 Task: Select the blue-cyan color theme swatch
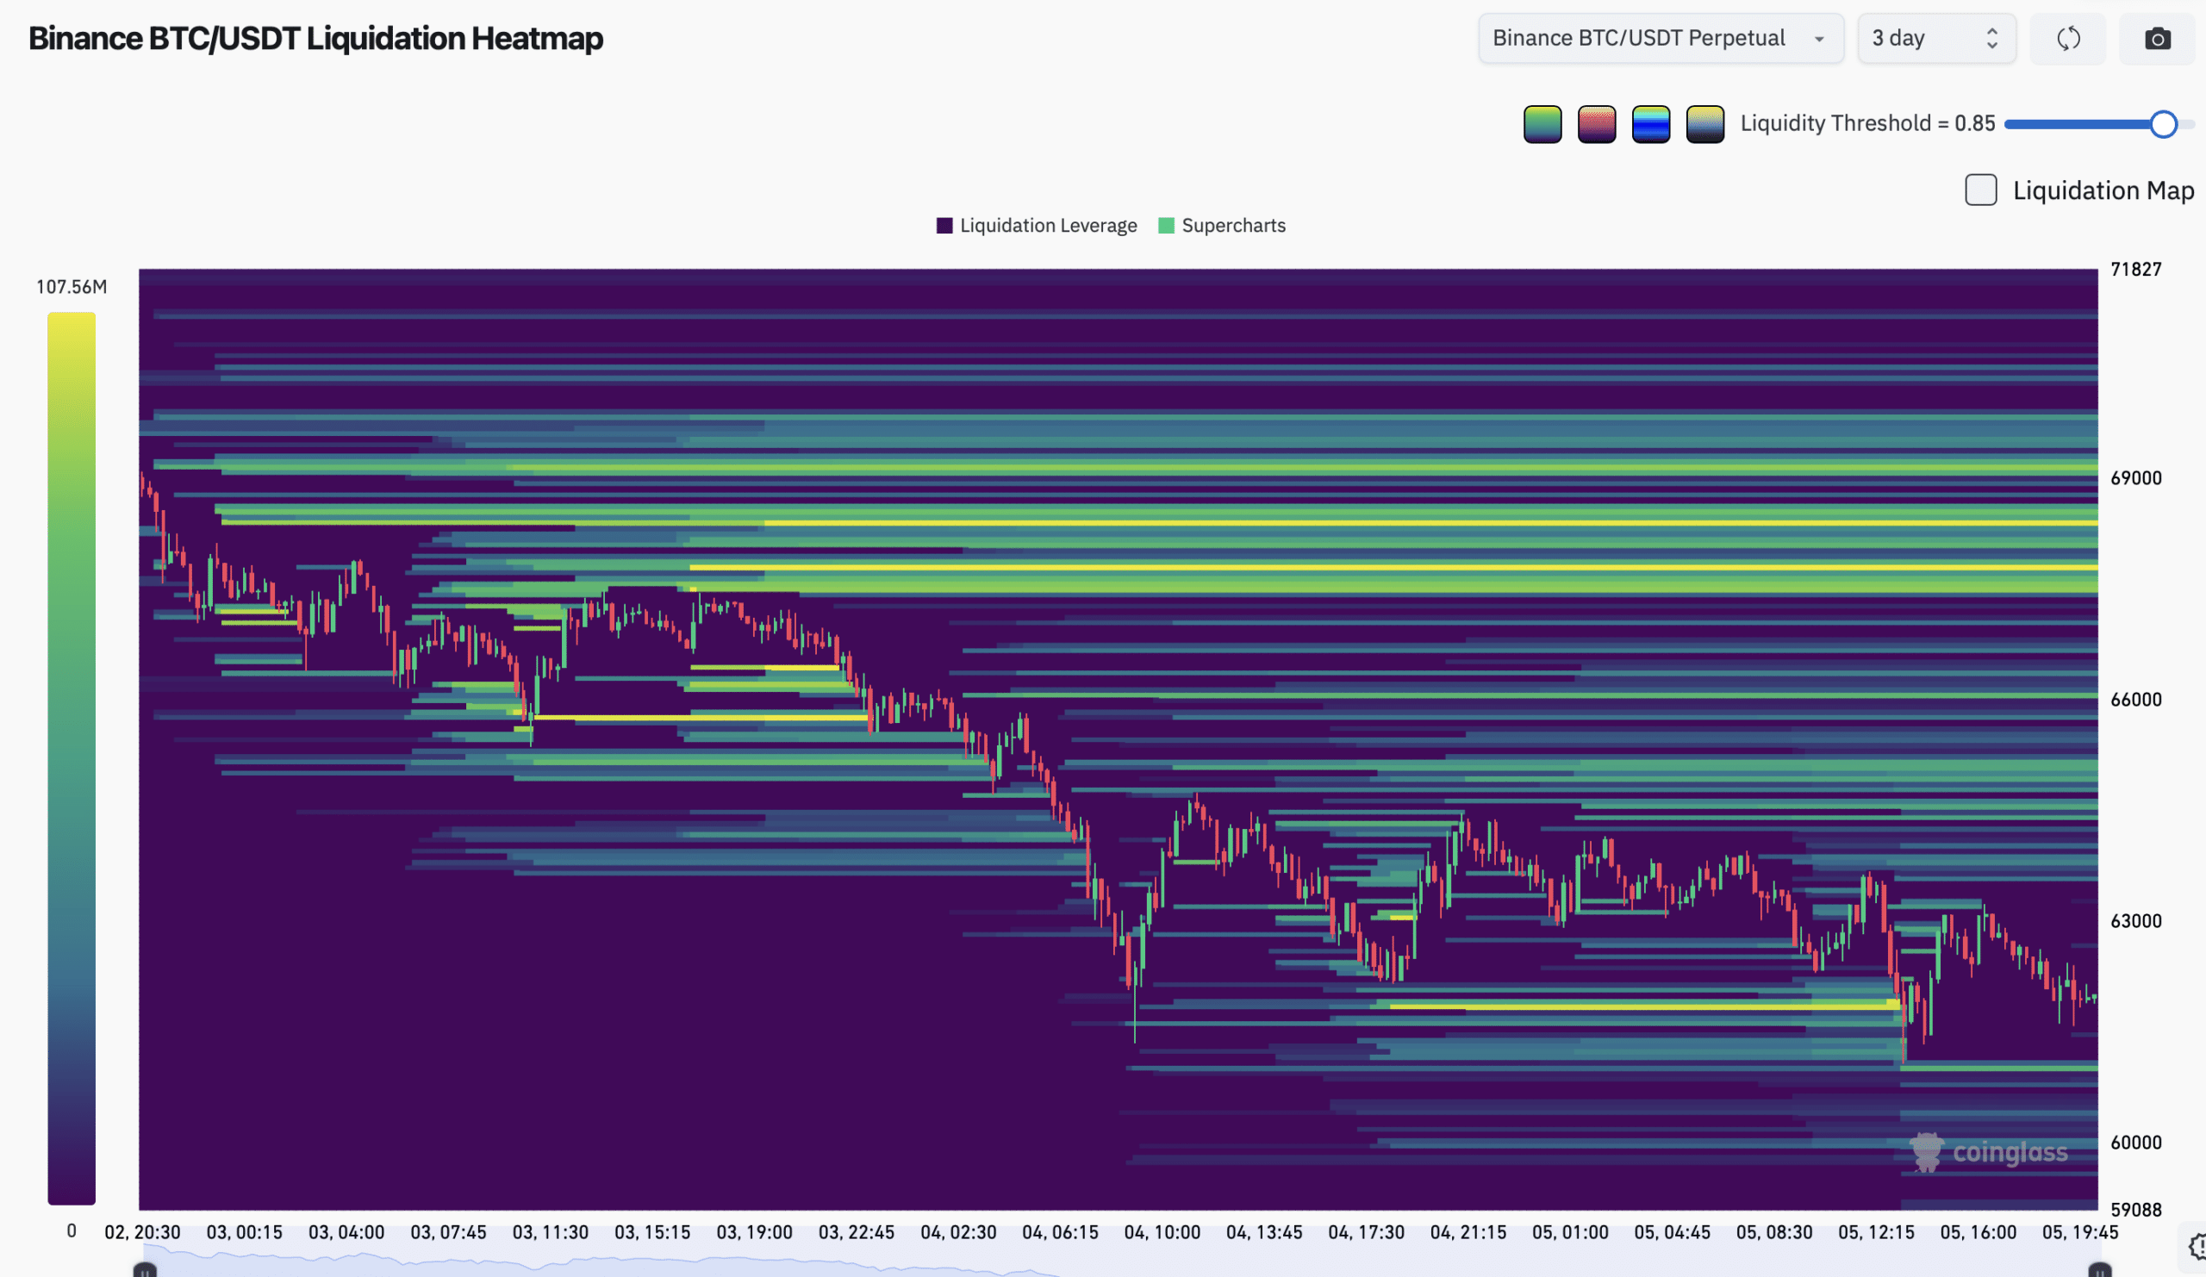(x=1651, y=124)
